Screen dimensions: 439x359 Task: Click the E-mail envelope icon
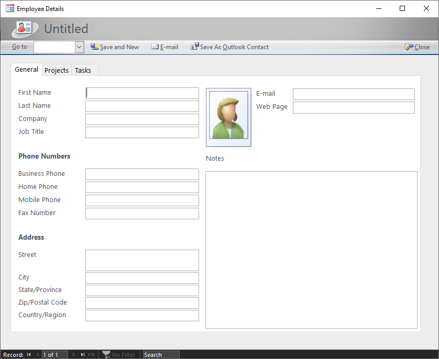pyautogui.click(x=155, y=47)
